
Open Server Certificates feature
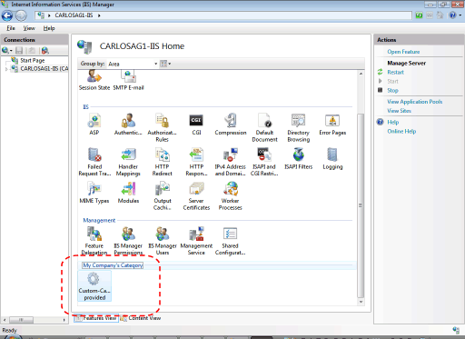196,196
